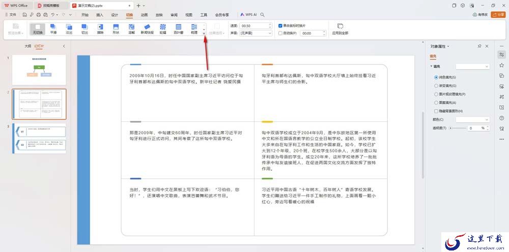
Task: Click the star icon in right sidebar
Action: point(502,65)
